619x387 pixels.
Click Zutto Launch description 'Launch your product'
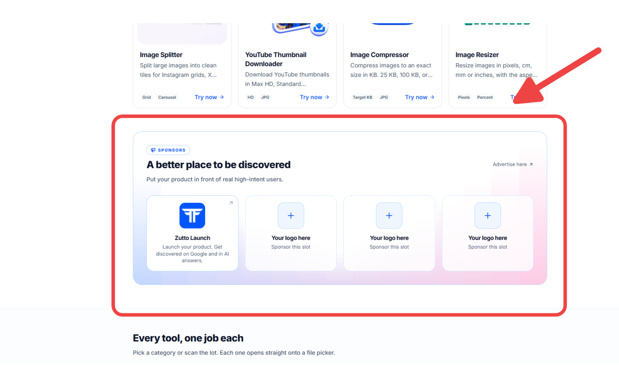click(x=192, y=253)
